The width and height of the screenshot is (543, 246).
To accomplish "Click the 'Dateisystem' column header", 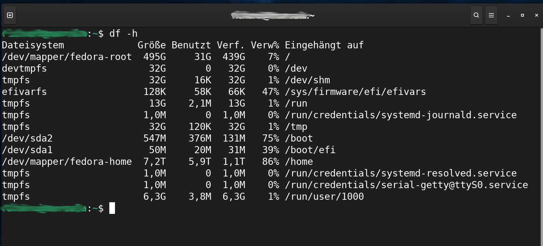I will [x=33, y=45].
